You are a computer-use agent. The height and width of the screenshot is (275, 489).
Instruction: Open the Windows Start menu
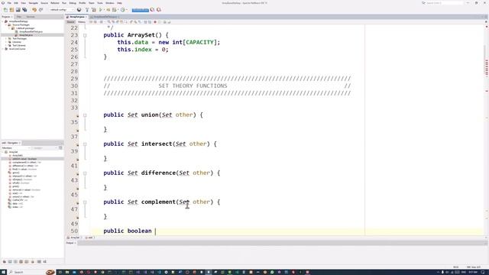click(x=3, y=272)
